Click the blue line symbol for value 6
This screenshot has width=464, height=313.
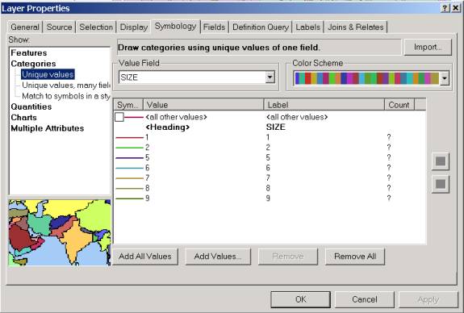point(129,168)
